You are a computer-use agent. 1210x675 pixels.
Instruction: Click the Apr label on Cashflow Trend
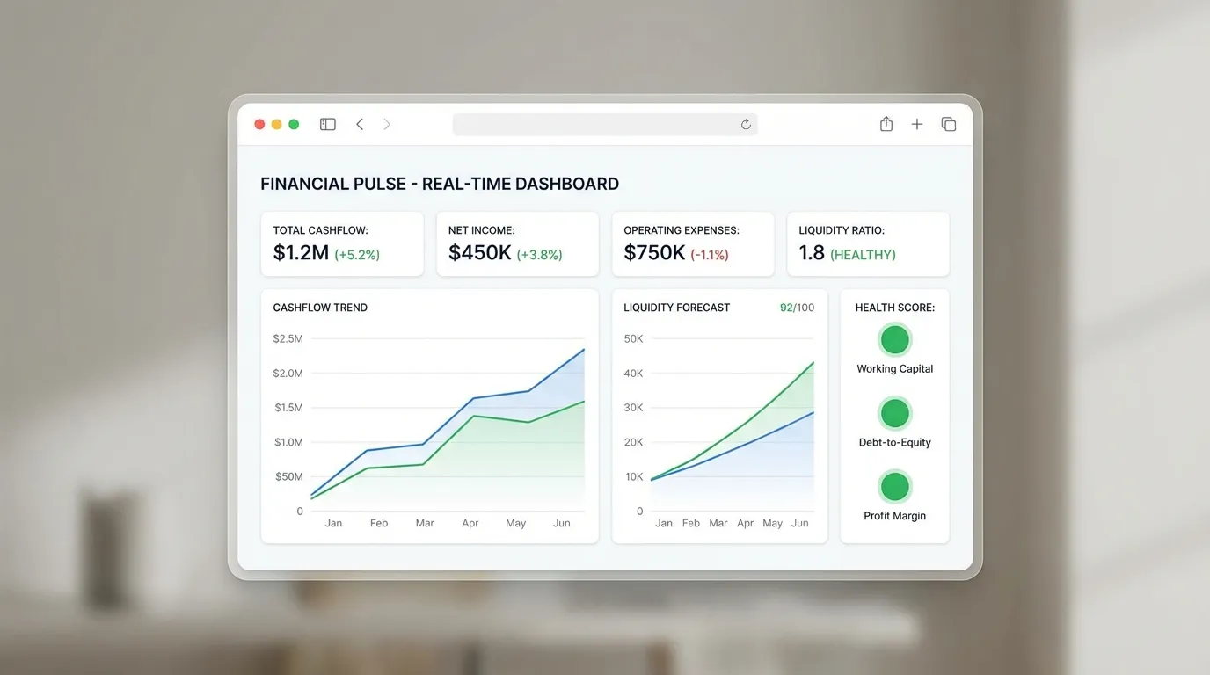point(470,523)
